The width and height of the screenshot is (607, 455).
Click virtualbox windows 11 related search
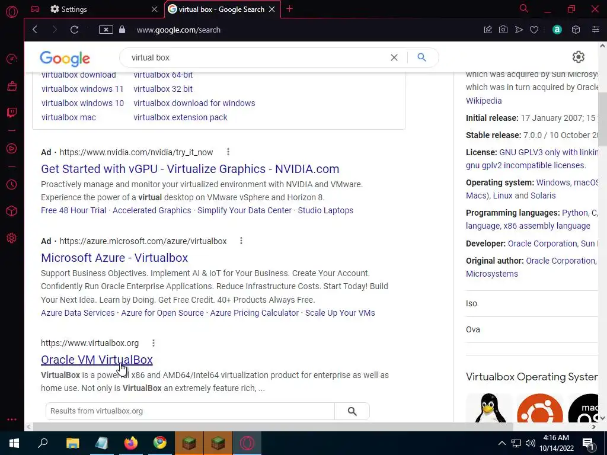82,89
